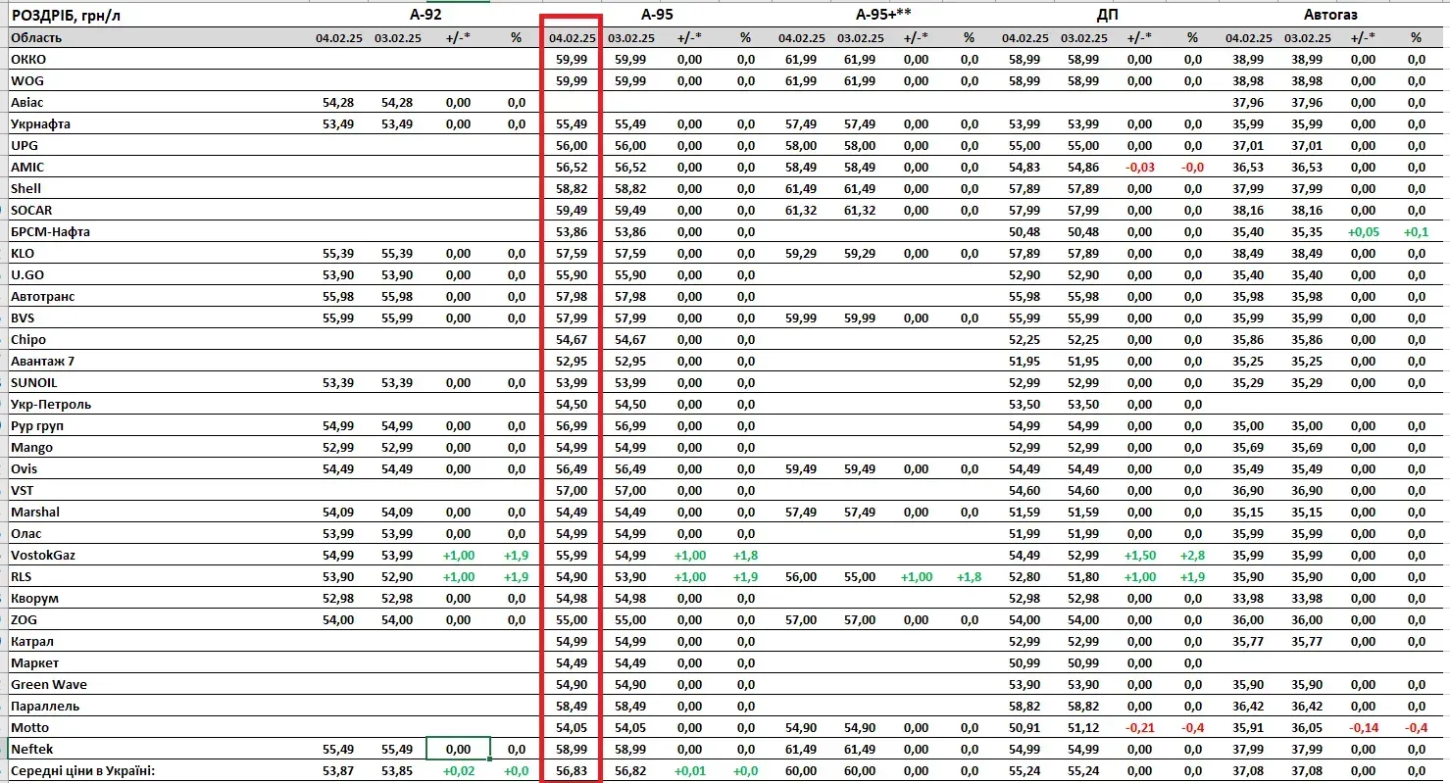1450x783 pixels.
Task: Click the green-outlined '0,00' cell in Neftek row
Action: 458,749
